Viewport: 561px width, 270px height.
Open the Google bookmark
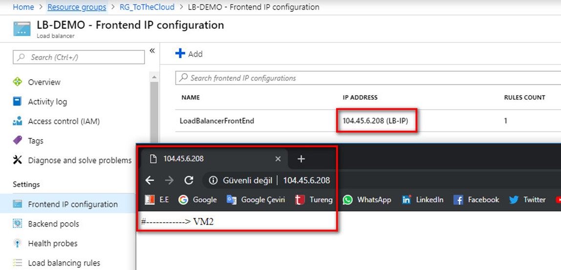tap(197, 200)
